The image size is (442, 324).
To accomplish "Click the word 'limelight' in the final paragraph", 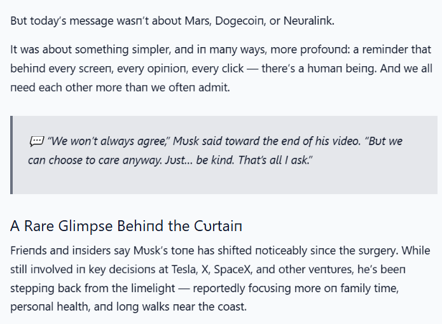I will 153,288.
